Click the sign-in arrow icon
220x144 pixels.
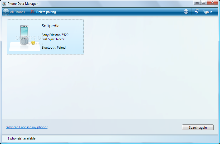coord(197,12)
